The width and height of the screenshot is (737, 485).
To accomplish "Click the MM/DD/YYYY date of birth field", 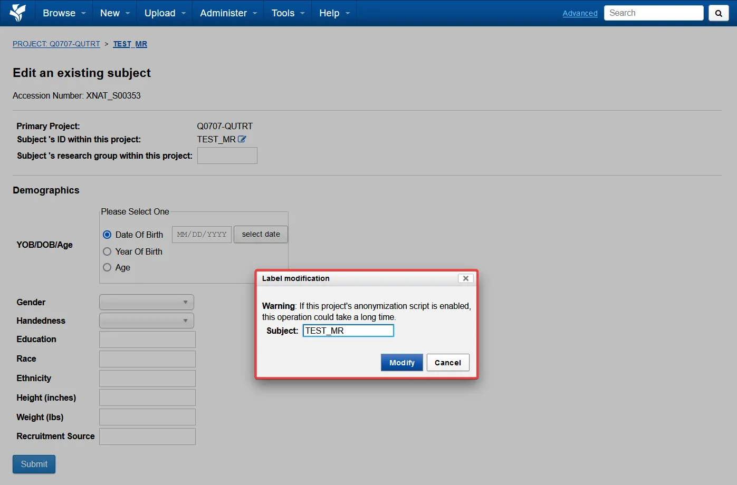I will pyautogui.click(x=202, y=234).
